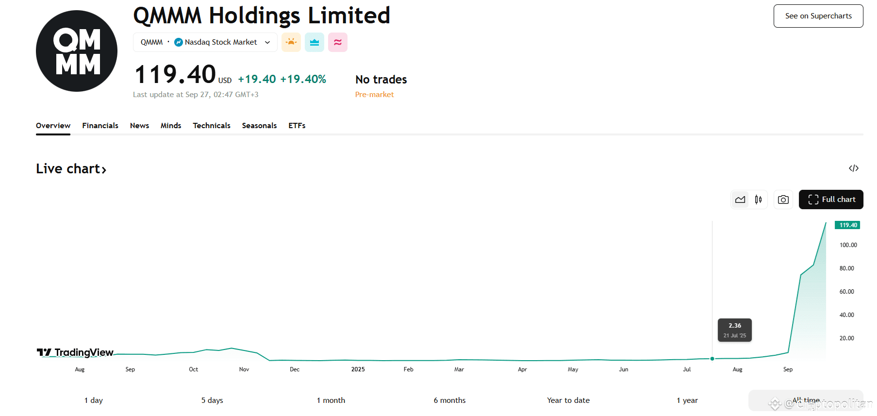The width and height of the screenshot is (877, 416).
Task: Switch to the Technicals tab
Action: (212, 126)
